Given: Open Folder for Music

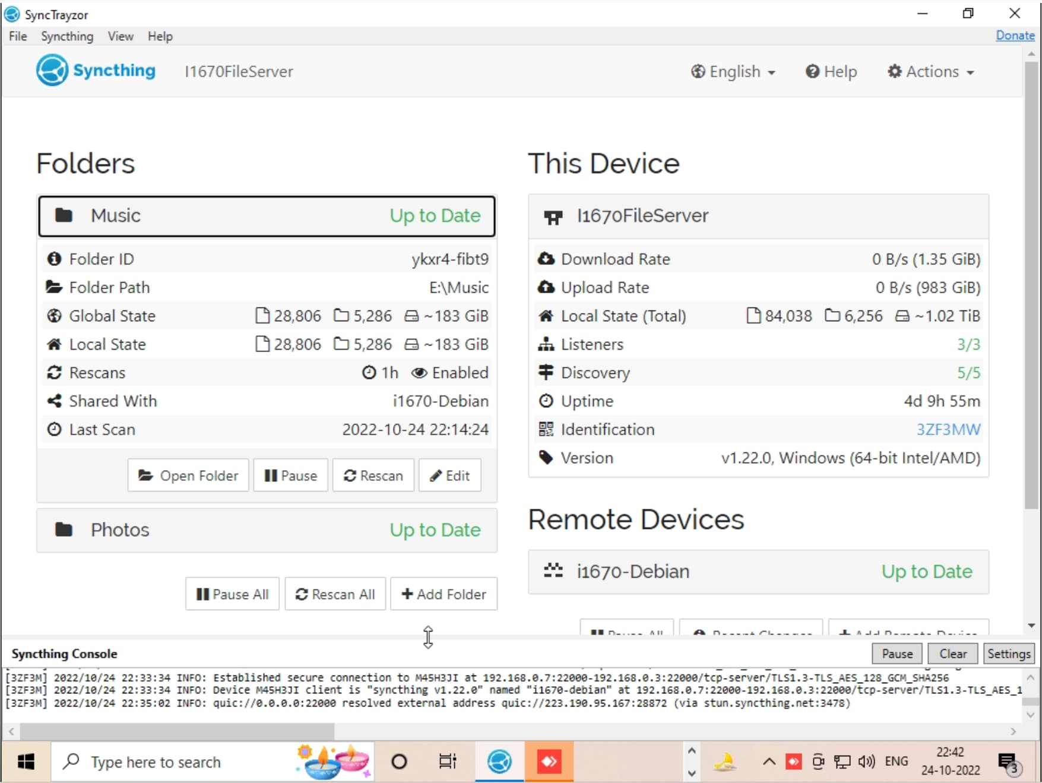Looking at the screenshot, I should click(188, 475).
